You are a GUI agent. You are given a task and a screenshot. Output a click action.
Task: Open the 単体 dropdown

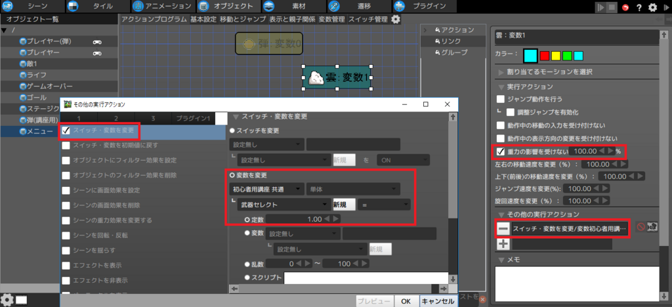click(x=353, y=189)
